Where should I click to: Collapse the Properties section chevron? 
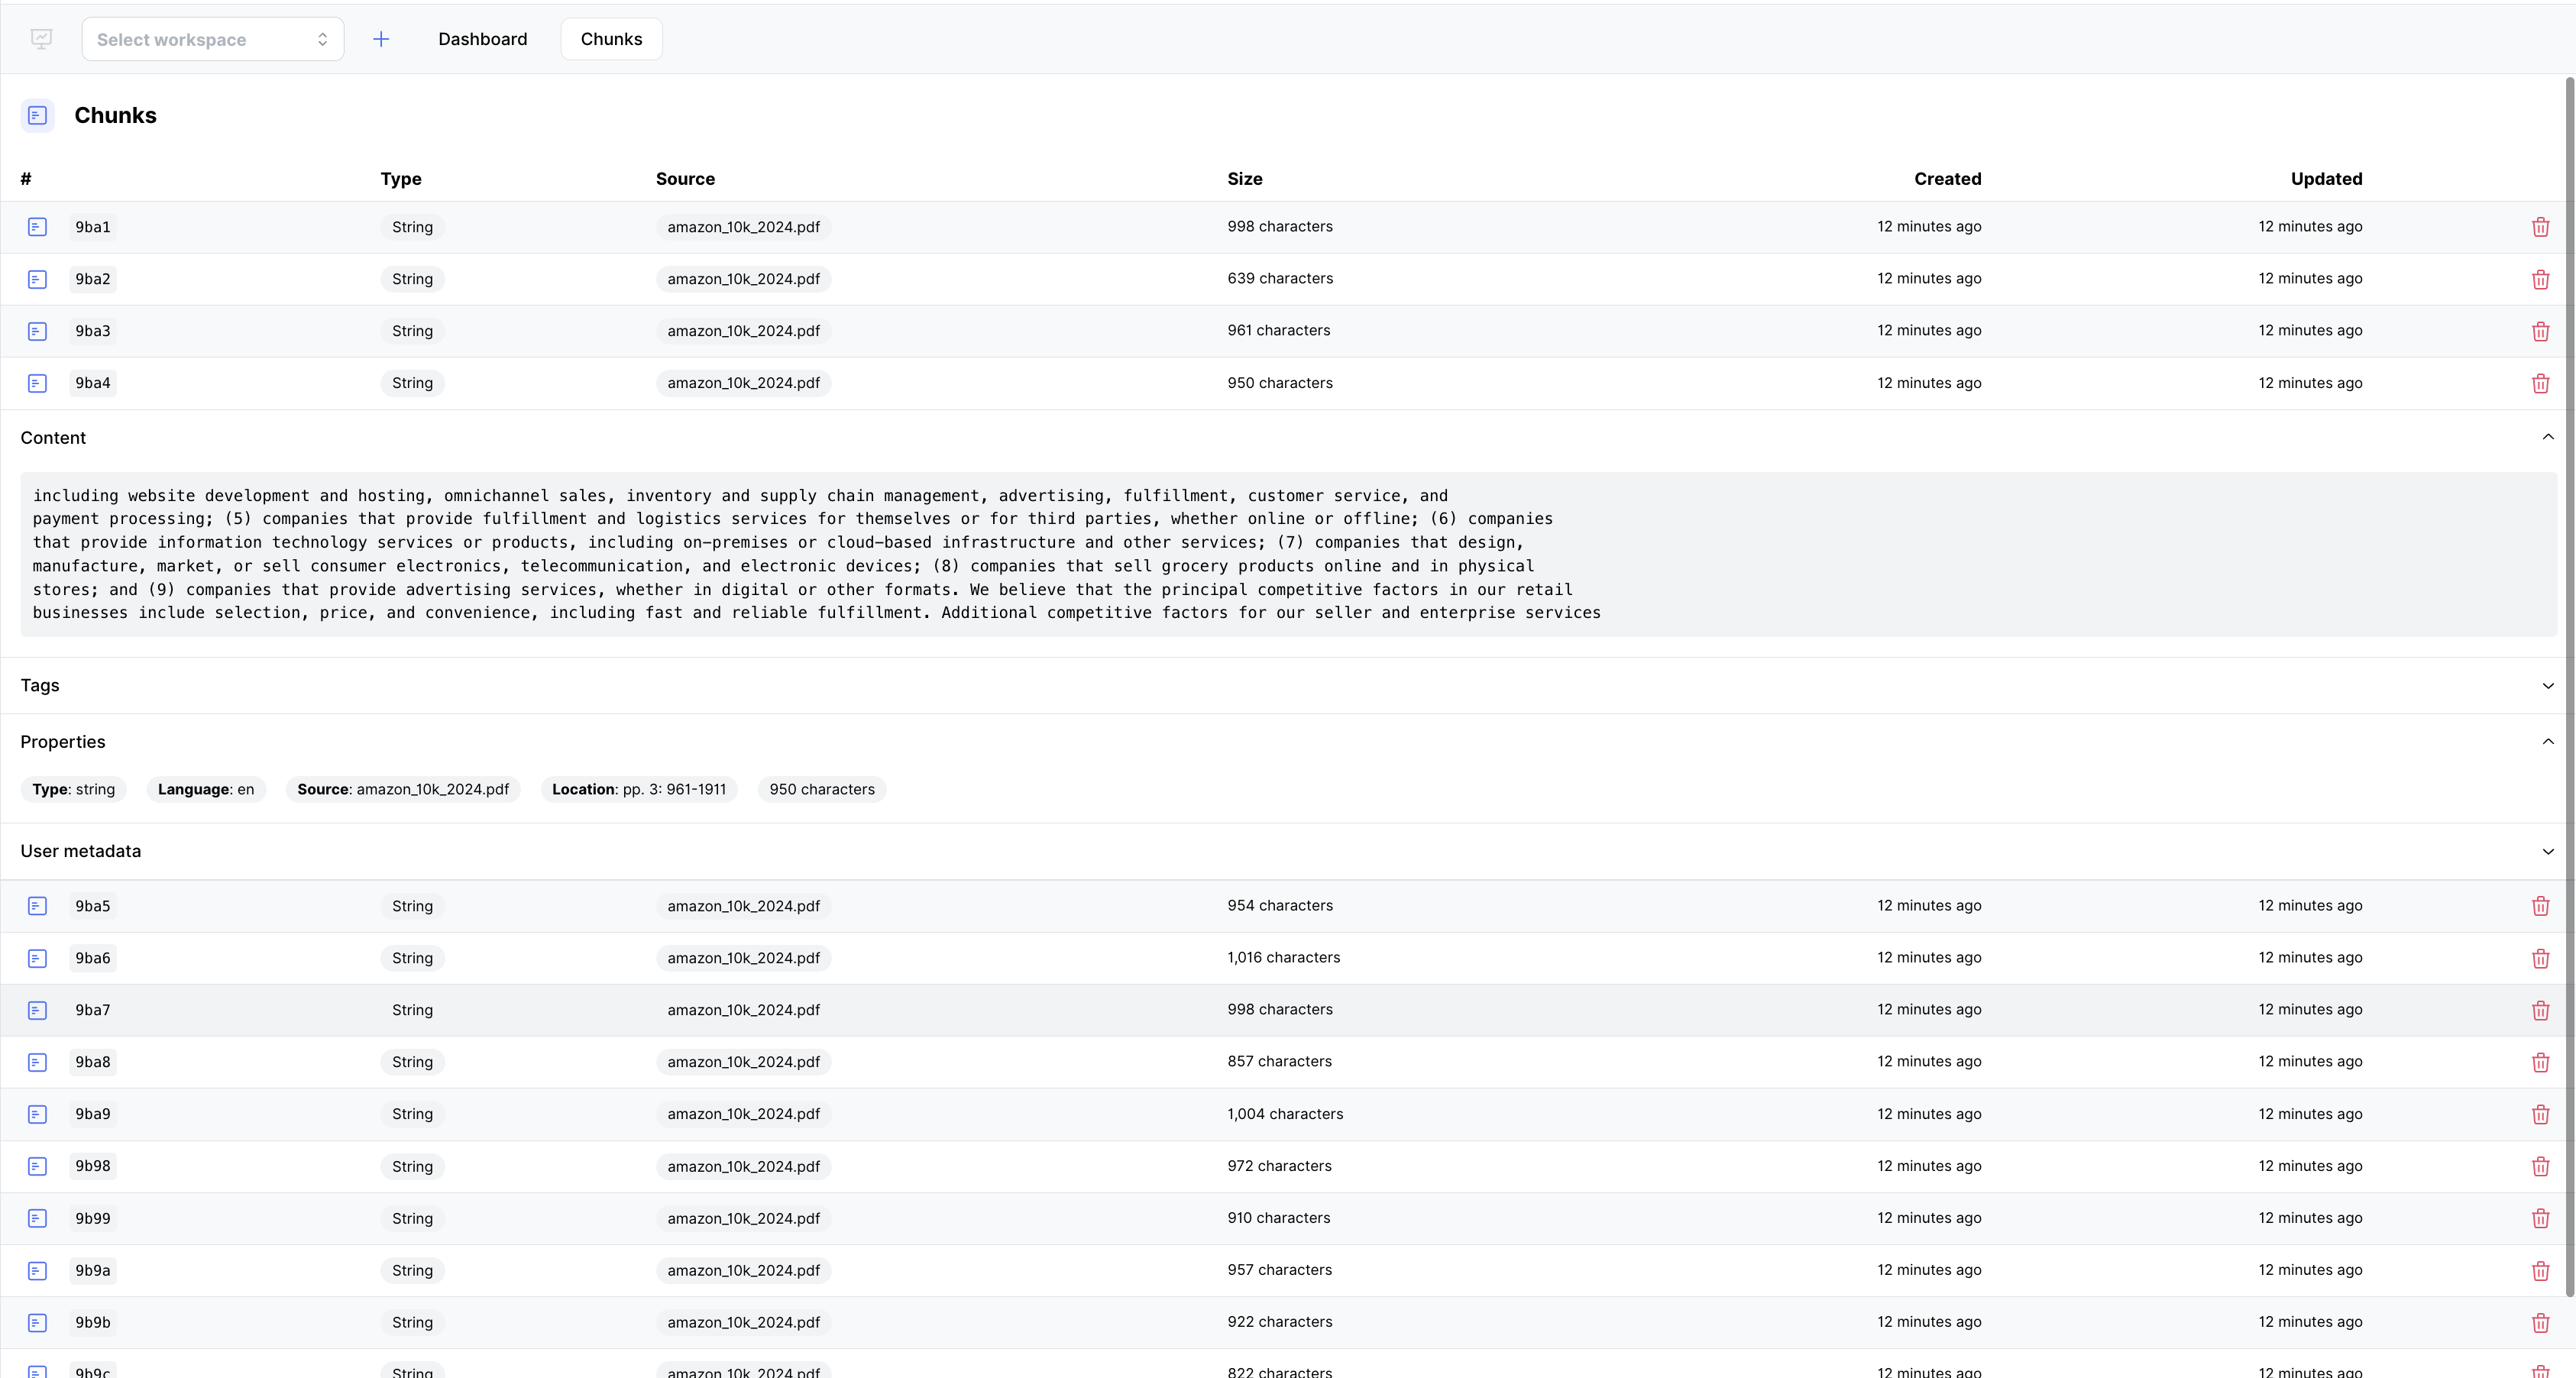point(2548,741)
